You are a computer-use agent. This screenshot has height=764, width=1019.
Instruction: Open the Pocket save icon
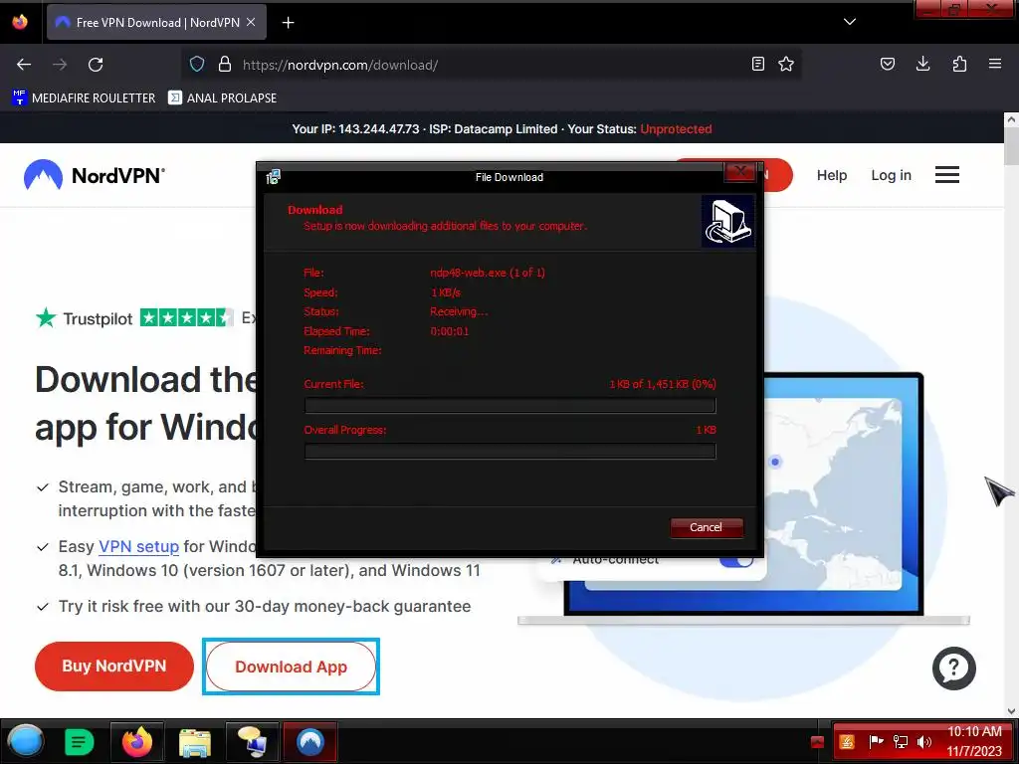pyautogui.click(x=887, y=65)
